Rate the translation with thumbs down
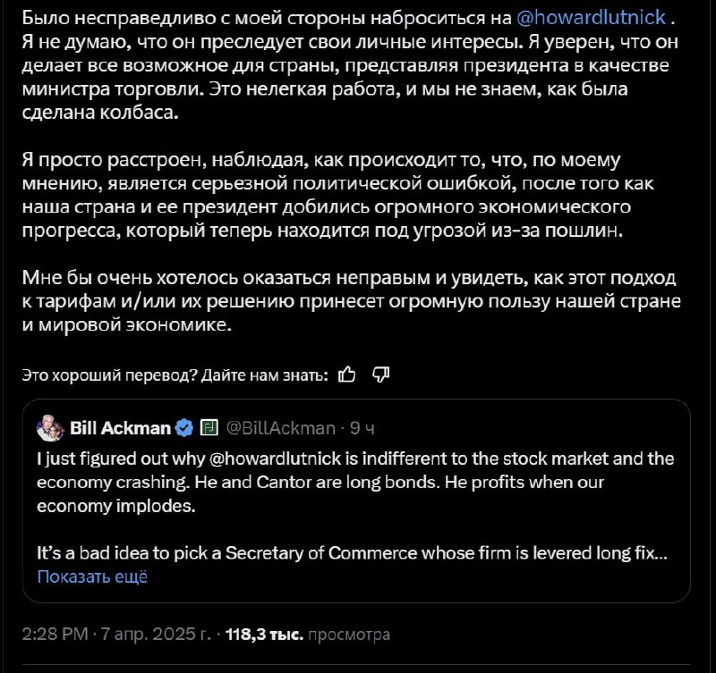This screenshot has width=716, height=673. (x=381, y=374)
